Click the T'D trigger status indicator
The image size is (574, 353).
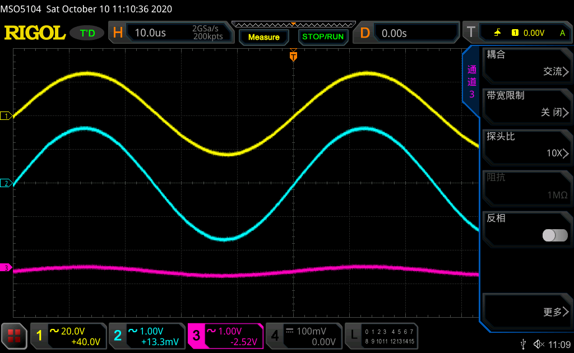click(87, 33)
